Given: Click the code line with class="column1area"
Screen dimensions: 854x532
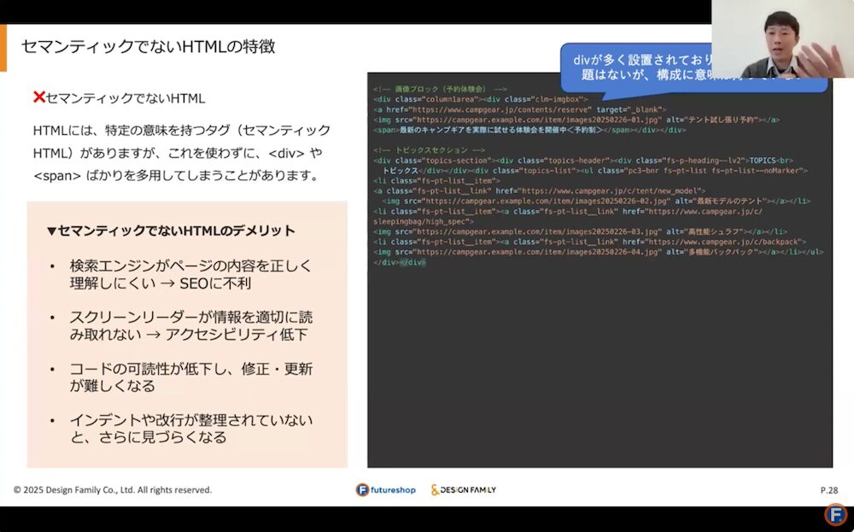Looking at the screenshot, I should (480, 99).
